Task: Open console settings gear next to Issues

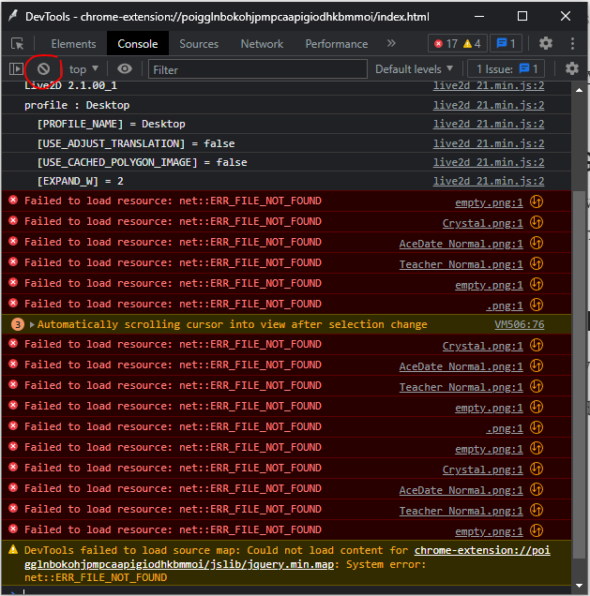Action: (572, 68)
